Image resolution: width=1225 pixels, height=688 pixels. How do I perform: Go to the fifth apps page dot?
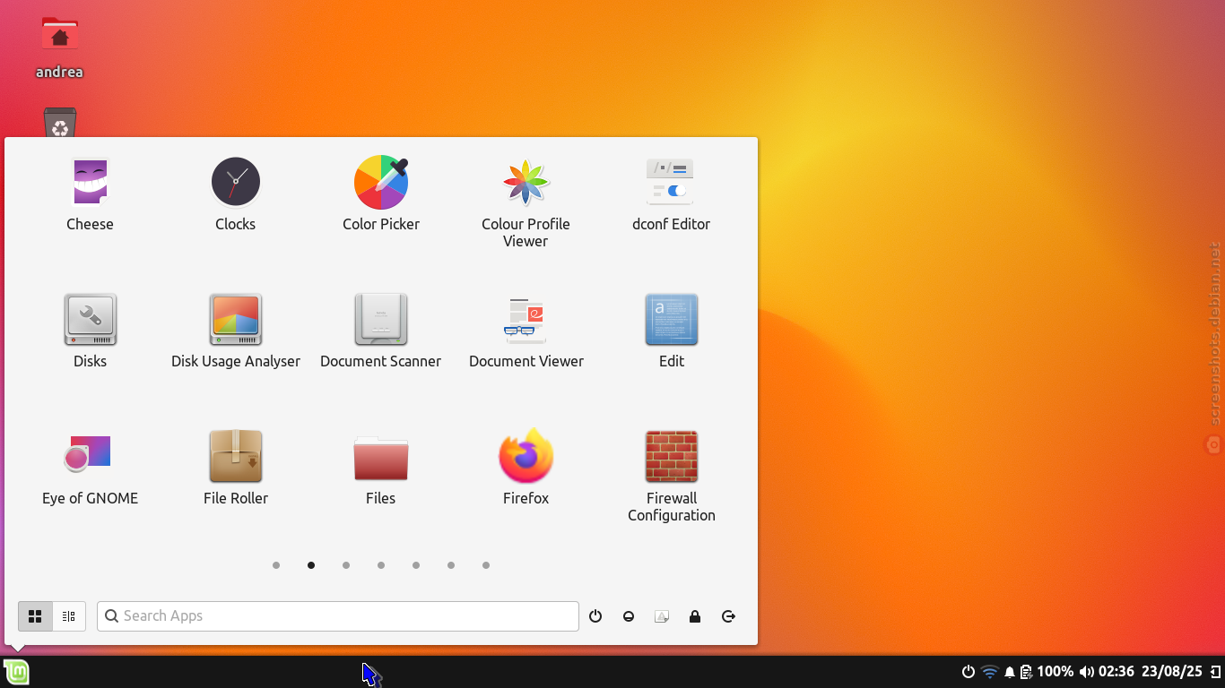tap(416, 565)
